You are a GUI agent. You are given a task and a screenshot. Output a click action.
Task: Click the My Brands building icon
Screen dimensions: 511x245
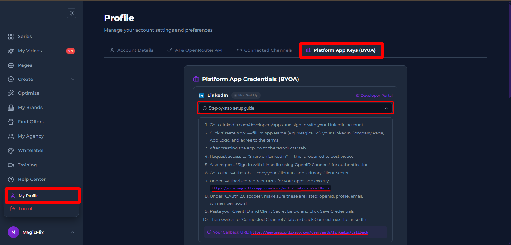click(x=11, y=108)
